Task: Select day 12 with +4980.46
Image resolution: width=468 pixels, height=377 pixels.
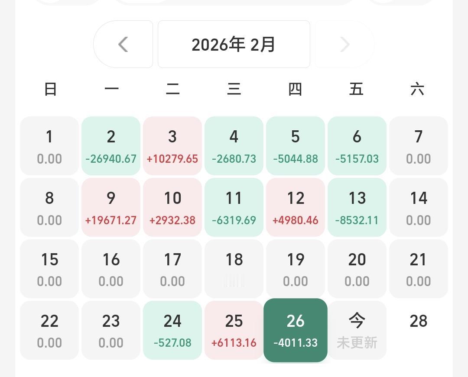Action: tap(296, 207)
